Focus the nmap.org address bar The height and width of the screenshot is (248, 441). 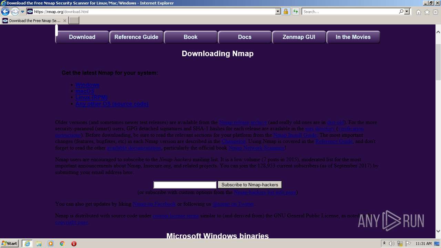[153, 12]
